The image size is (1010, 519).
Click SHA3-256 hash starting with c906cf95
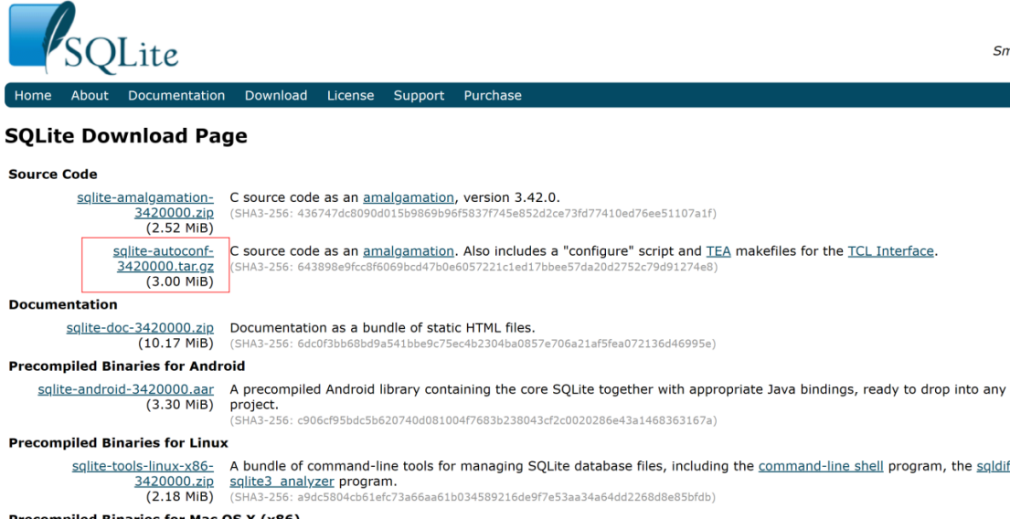(x=473, y=420)
